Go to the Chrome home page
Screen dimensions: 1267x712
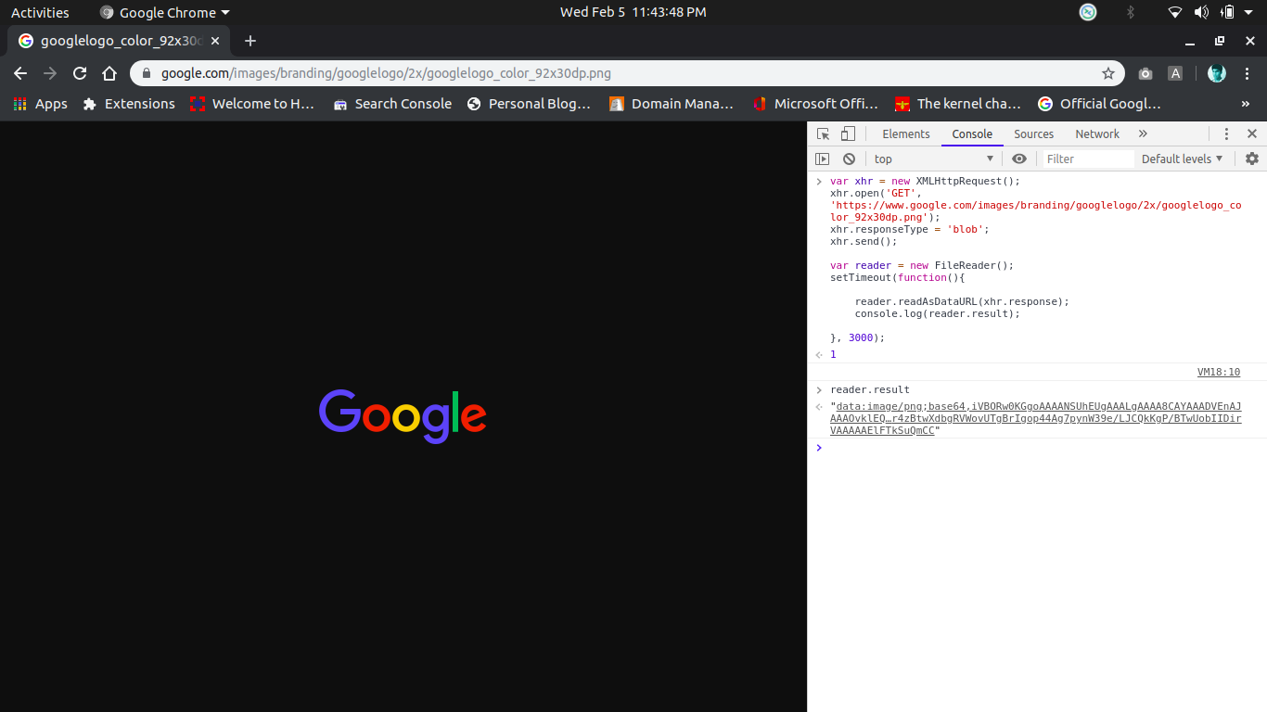(x=109, y=73)
